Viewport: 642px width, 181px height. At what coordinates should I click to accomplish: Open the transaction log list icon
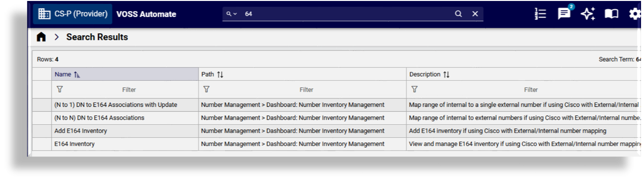pyautogui.click(x=541, y=14)
